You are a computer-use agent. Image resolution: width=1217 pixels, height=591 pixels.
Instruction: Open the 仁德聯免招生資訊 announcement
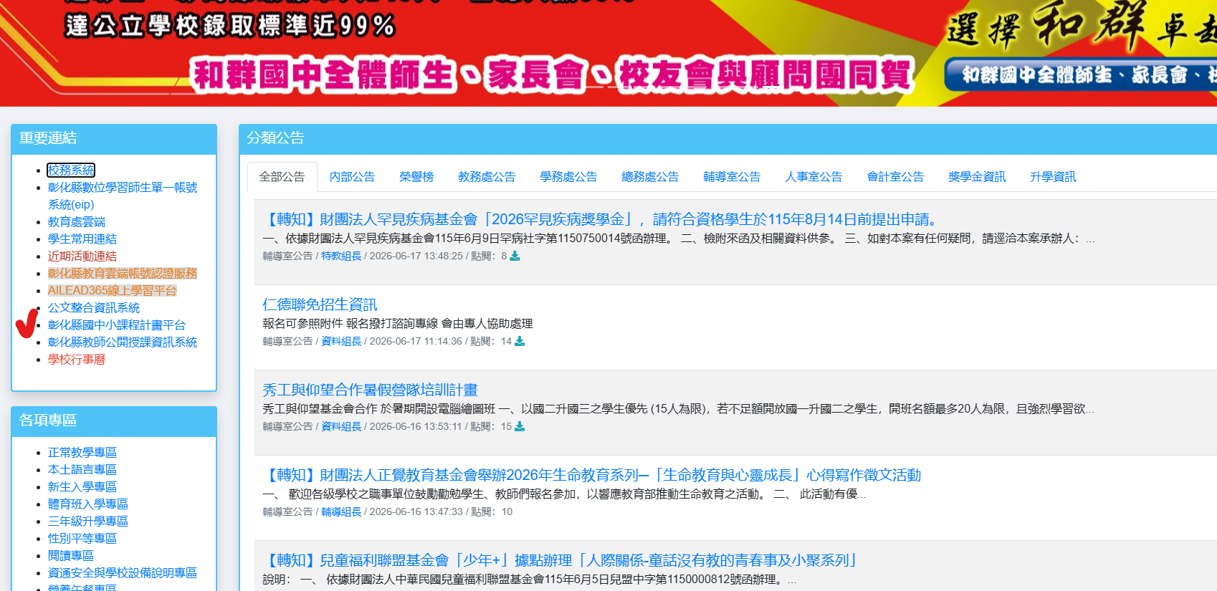click(x=320, y=304)
